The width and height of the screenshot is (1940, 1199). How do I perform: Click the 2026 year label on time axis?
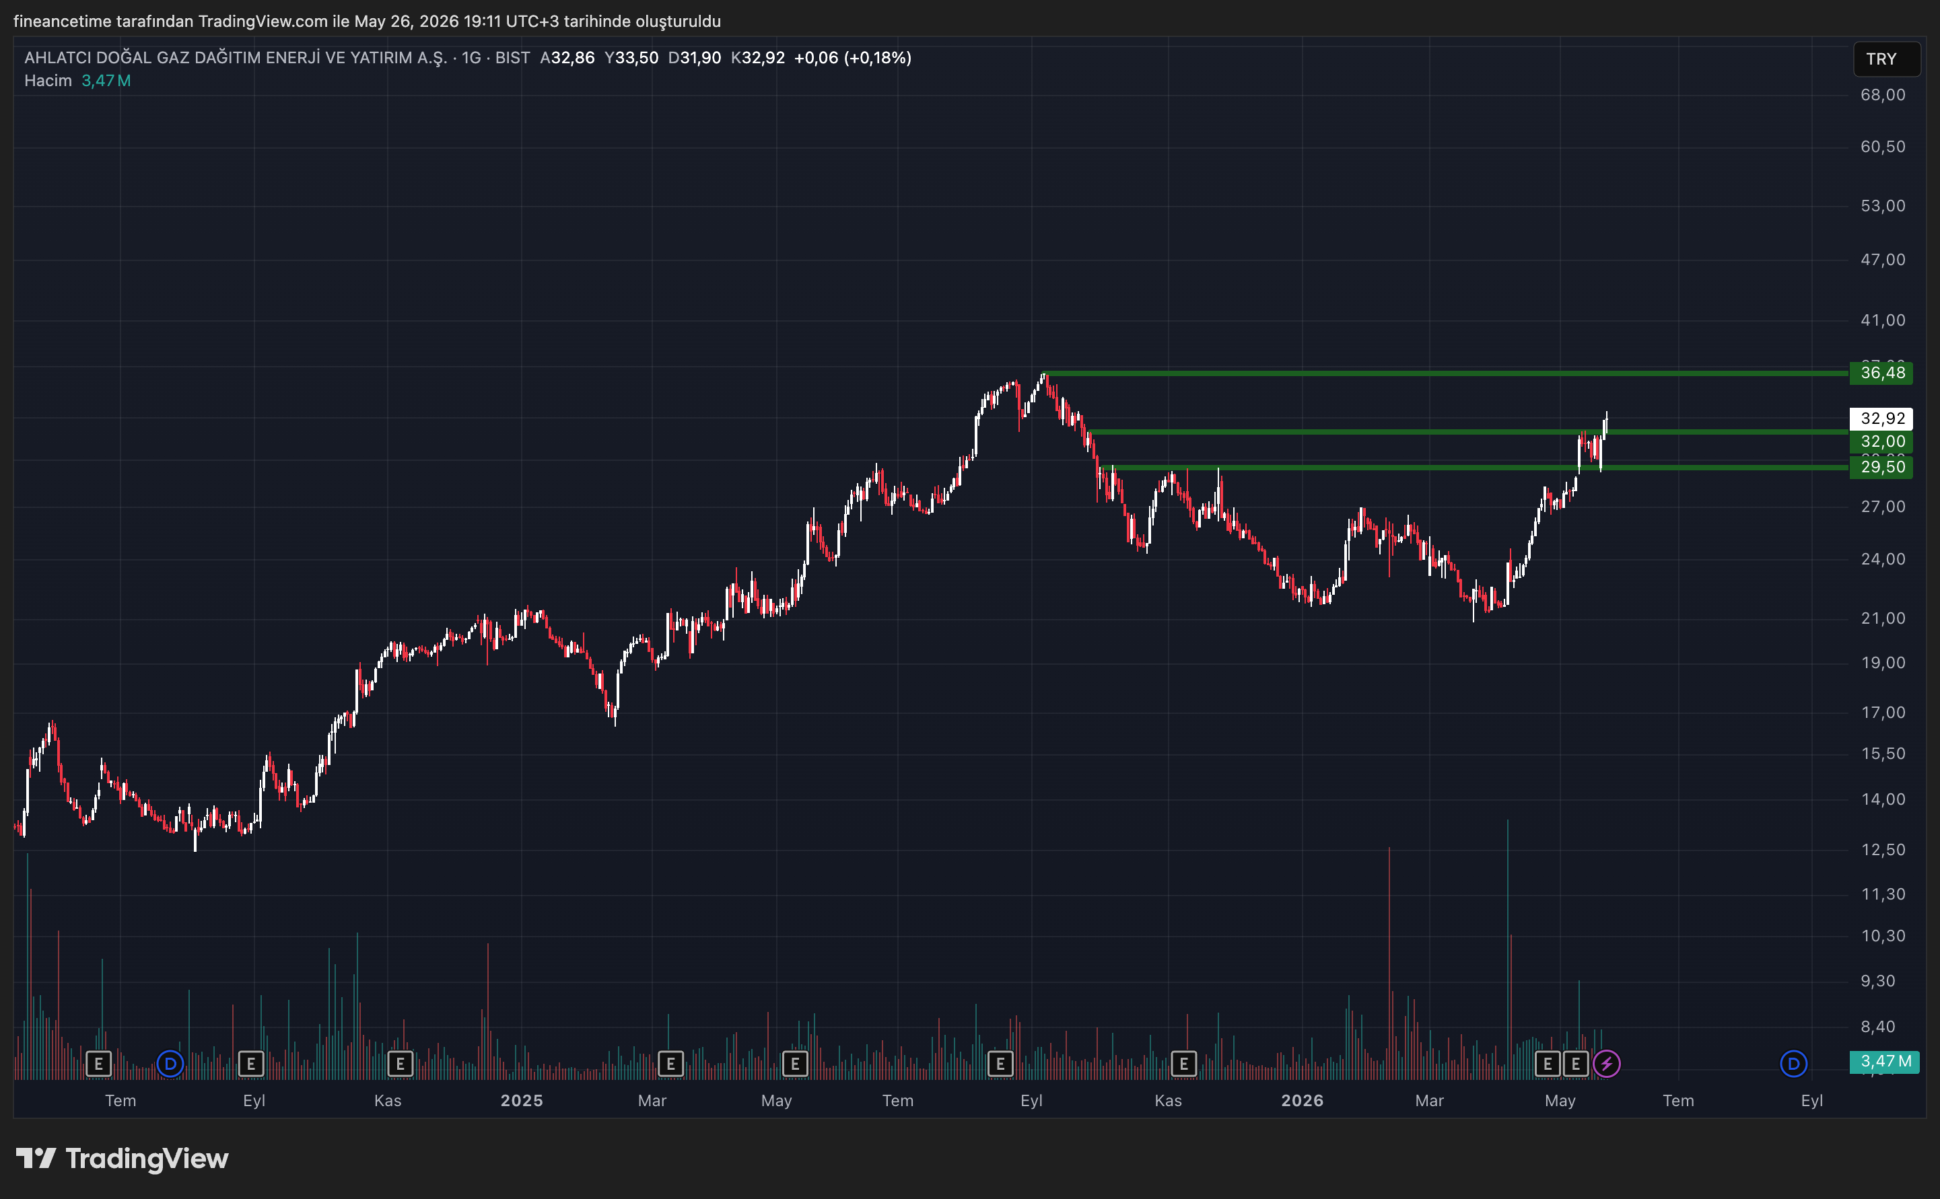click(1303, 1101)
